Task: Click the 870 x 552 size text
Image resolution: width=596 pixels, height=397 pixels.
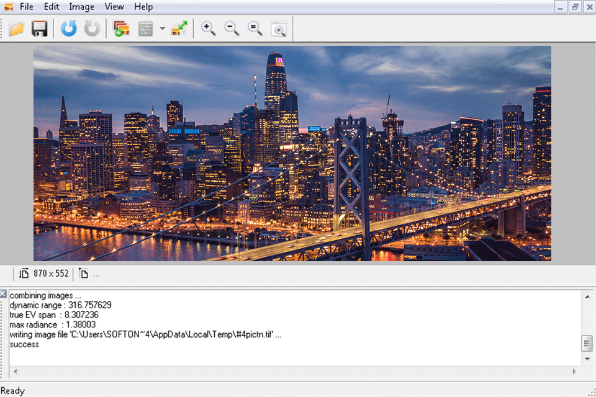Action: point(51,274)
